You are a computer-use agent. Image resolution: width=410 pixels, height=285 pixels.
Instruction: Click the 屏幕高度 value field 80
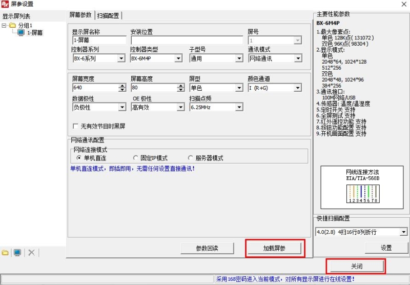[x=154, y=88]
